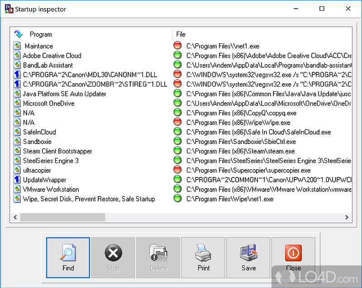This screenshot has width=362, height=288.
Task: Click the Java Platform SE Auto Updater icon
Action: [17, 93]
